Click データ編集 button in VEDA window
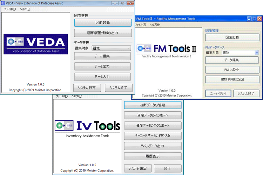The image size is (263, 175). [x=102, y=56]
